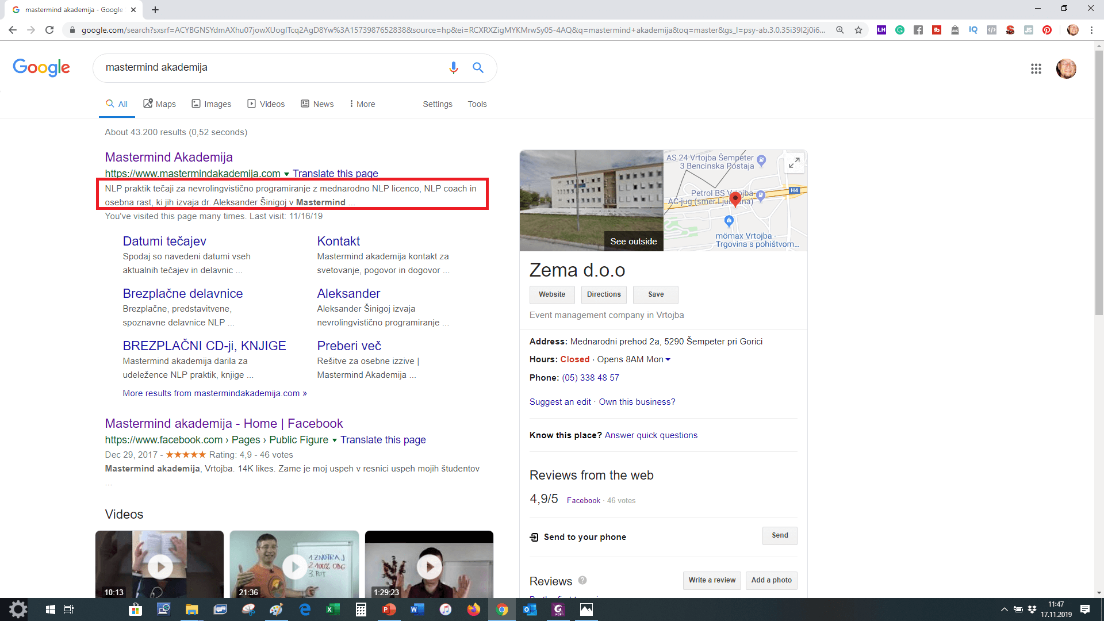Bookmark this page with the star icon
The width and height of the screenshot is (1104, 621).
(858, 30)
